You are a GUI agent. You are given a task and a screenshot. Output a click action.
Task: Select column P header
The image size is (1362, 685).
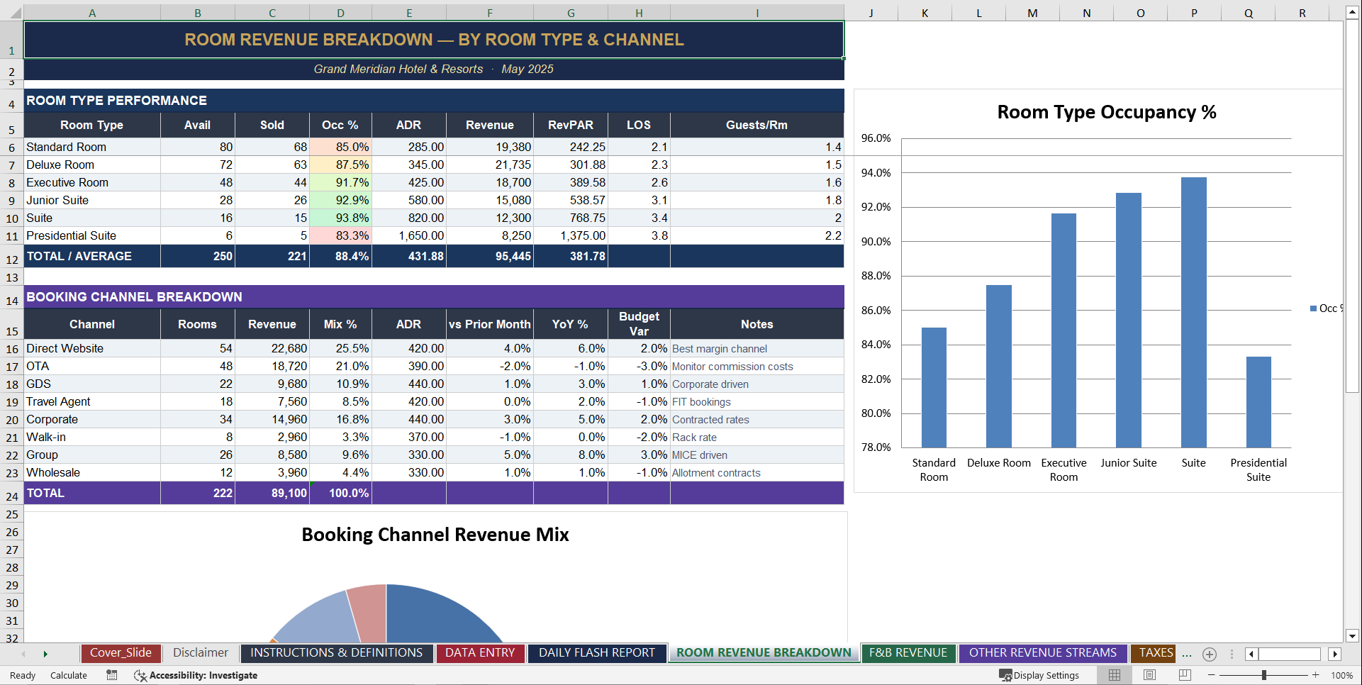(x=1194, y=13)
